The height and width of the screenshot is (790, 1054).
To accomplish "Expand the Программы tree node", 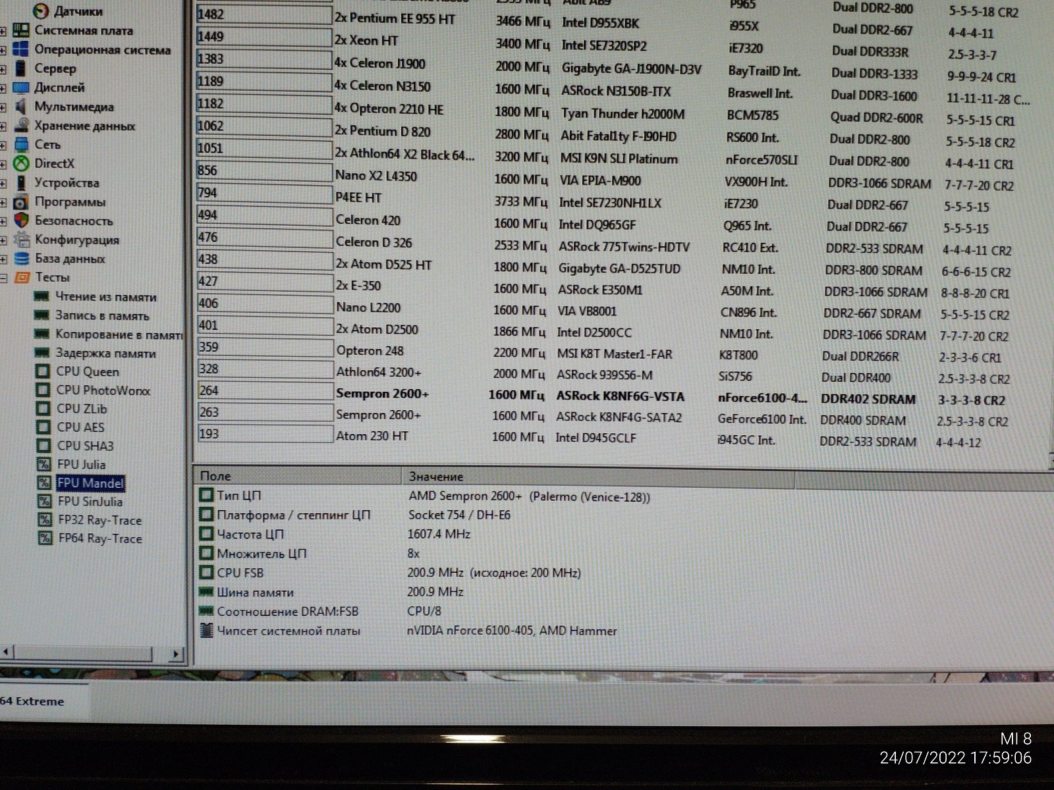I will pos(3,203).
